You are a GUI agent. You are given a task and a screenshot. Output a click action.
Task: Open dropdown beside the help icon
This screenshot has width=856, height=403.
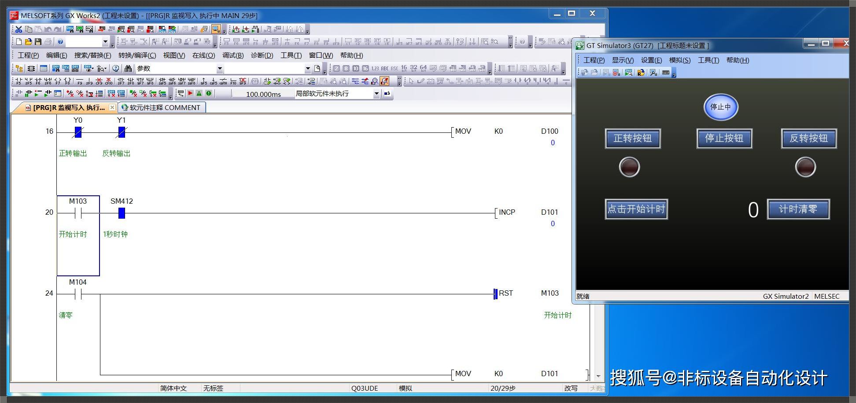[105, 42]
